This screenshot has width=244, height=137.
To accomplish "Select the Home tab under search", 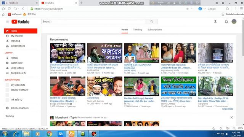I will point(125,30).
